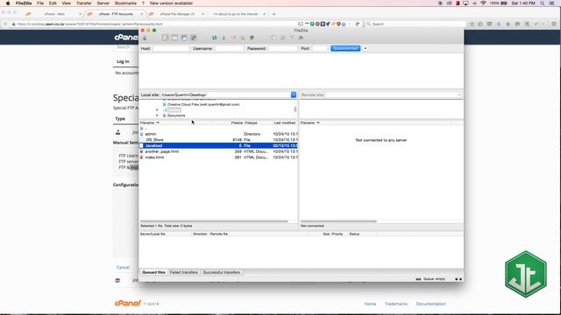Expand the Documents folder in local tree
The image size is (561, 315).
click(x=157, y=115)
